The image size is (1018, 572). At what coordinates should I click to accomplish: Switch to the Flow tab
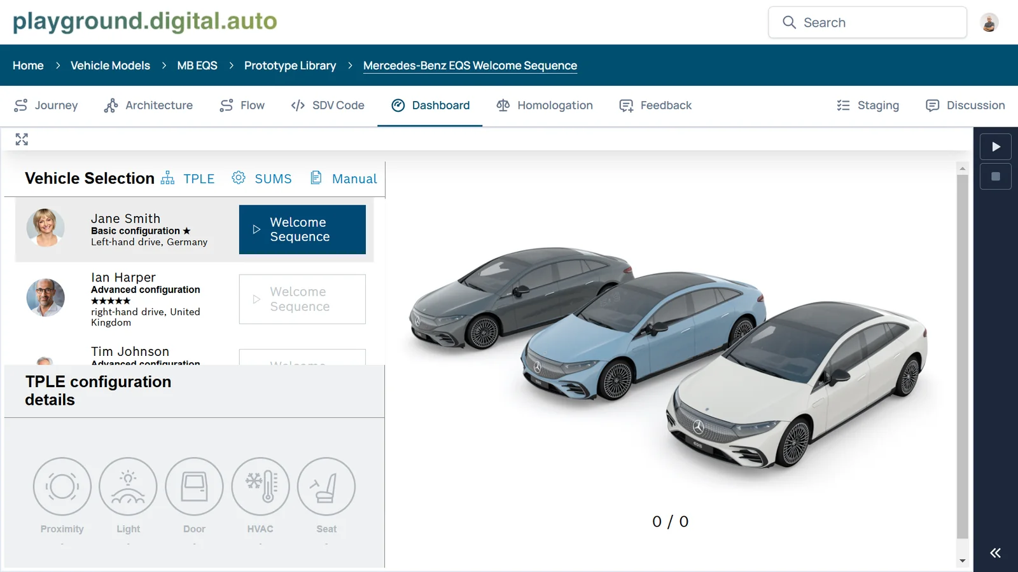click(x=242, y=106)
